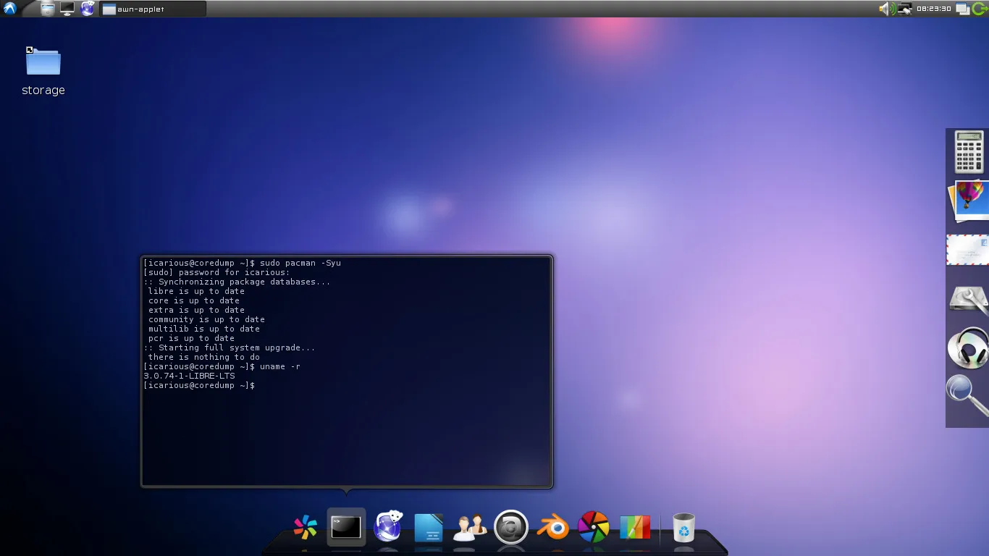The width and height of the screenshot is (989, 556).
Task: Launch the CD audio ripper with headphones
Action: pos(967,347)
